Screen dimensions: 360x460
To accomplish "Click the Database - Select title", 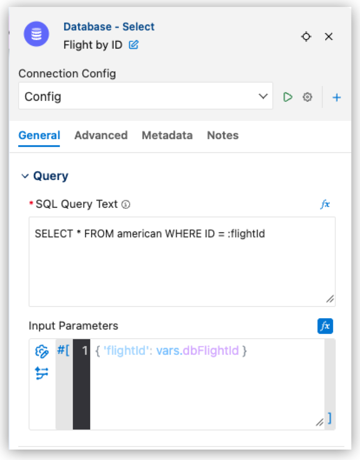I will (109, 27).
